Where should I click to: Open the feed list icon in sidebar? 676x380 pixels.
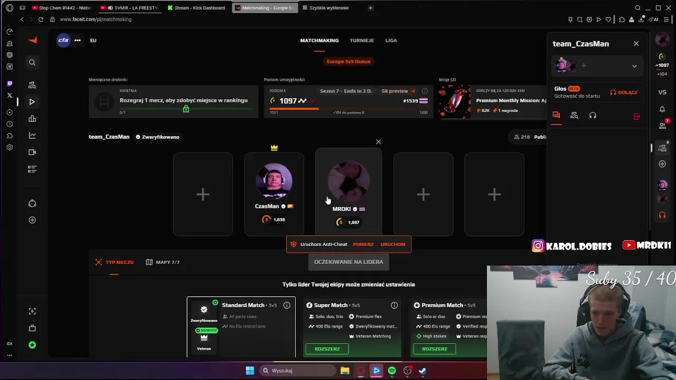32,169
